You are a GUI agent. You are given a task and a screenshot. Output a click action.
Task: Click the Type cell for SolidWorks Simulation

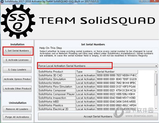pos(86,79)
